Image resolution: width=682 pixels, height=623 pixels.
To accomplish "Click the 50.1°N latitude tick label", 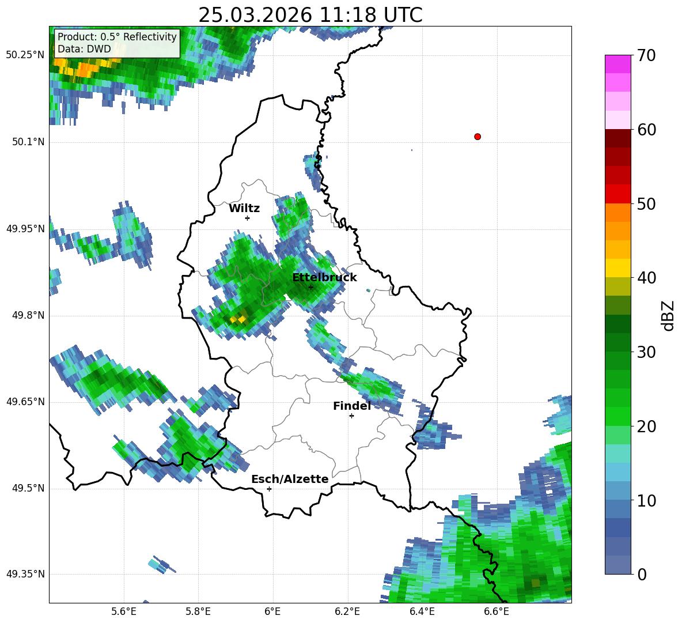I will point(28,142).
